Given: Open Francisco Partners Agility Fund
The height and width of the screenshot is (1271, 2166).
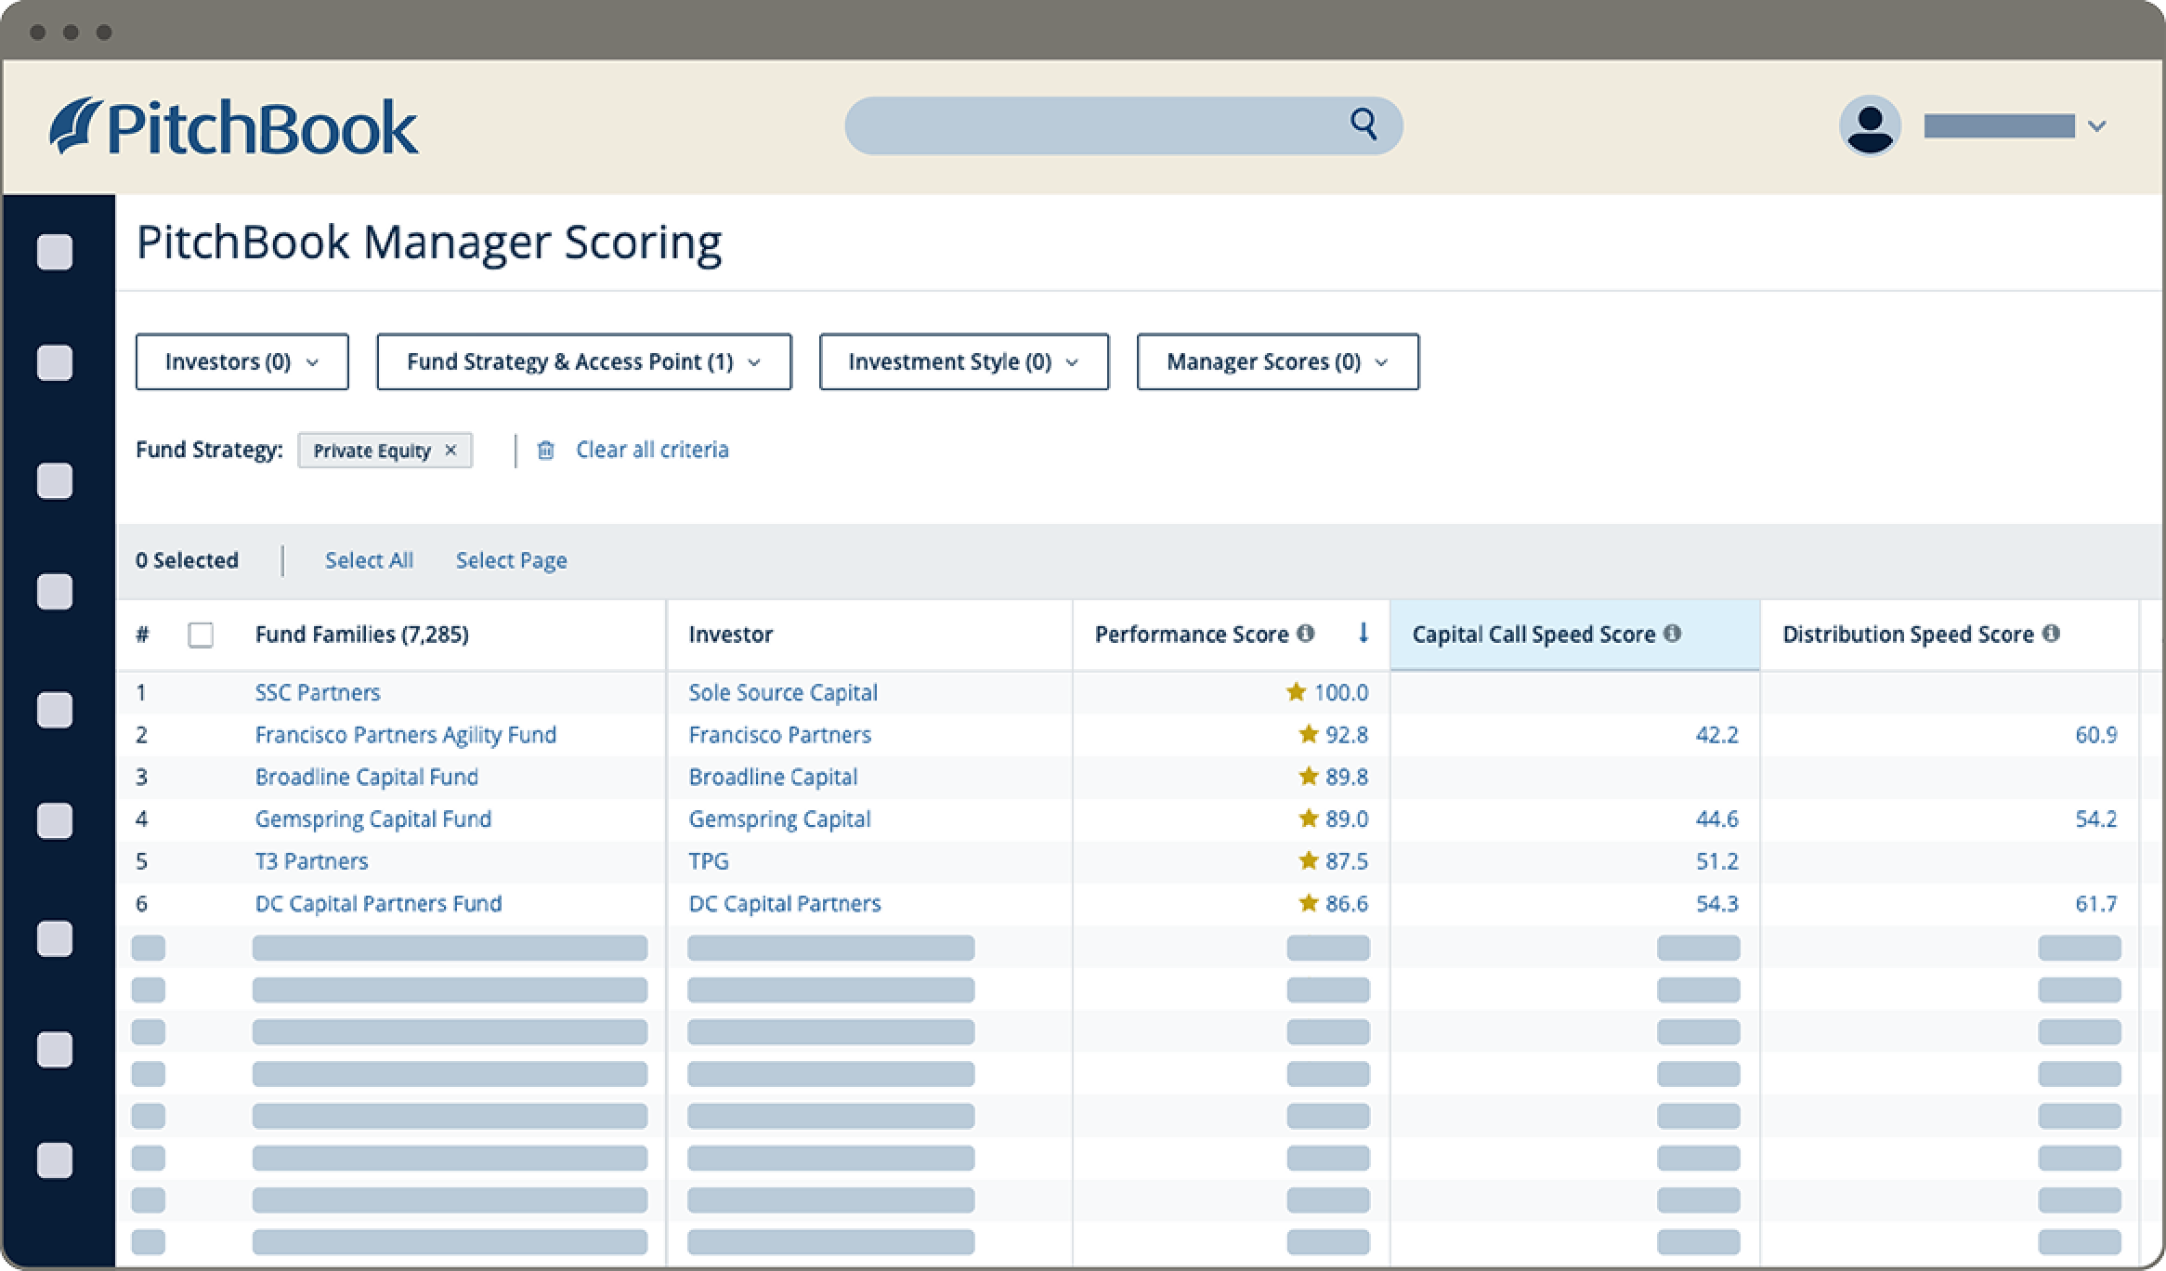Looking at the screenshot, I should tap(406, 735).
